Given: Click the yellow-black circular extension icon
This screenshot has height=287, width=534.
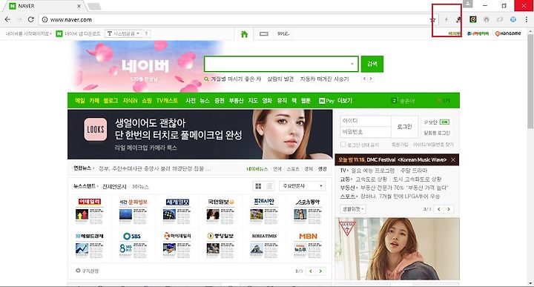Looking at the screenshot, I should click(x=472, y=19).
